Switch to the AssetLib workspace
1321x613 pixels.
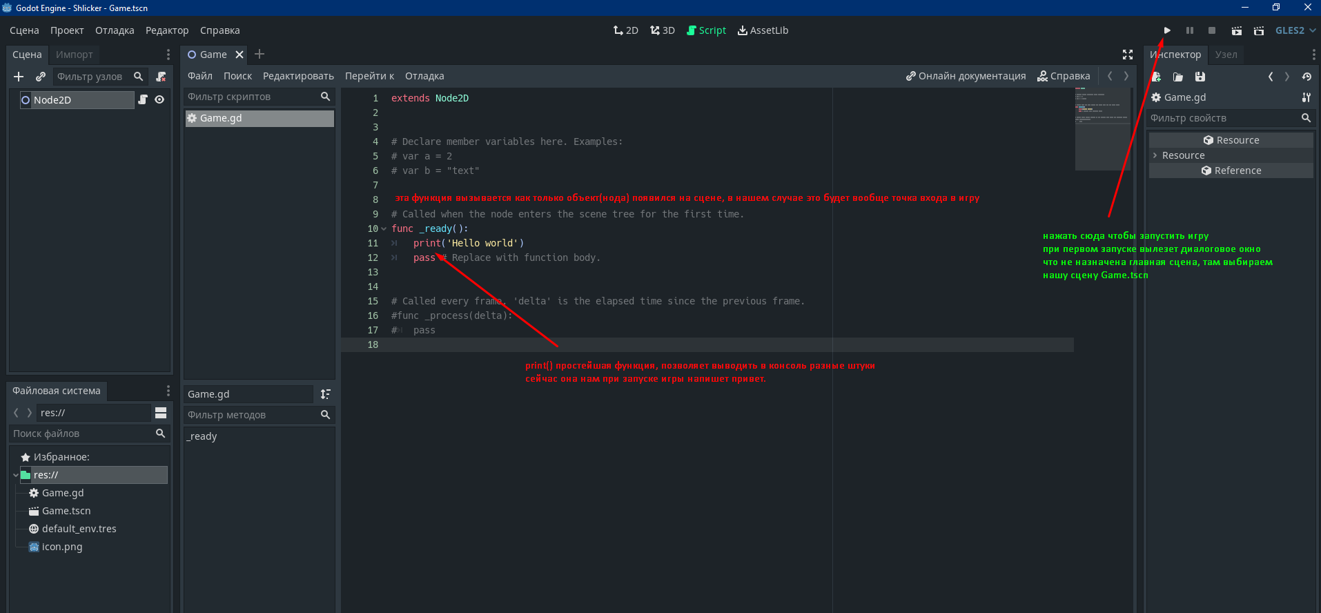(763, 30)
